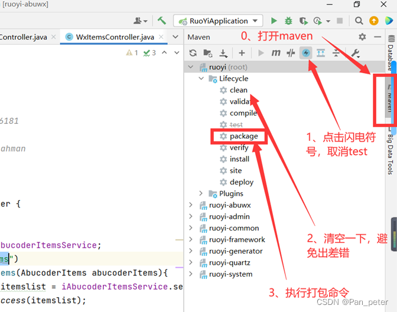Expand the ruoyi-abuwx module
The width and height of the screenshot is (397, 312).
click(191, 205)
